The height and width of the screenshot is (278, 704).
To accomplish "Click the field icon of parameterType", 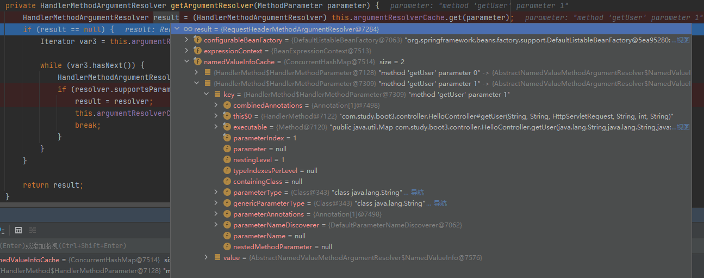I will click(x=227, y=192).
